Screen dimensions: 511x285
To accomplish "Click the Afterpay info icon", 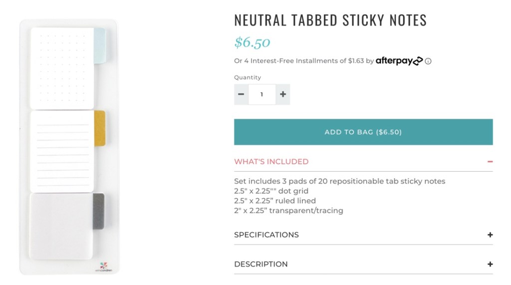I will [428, 61].
